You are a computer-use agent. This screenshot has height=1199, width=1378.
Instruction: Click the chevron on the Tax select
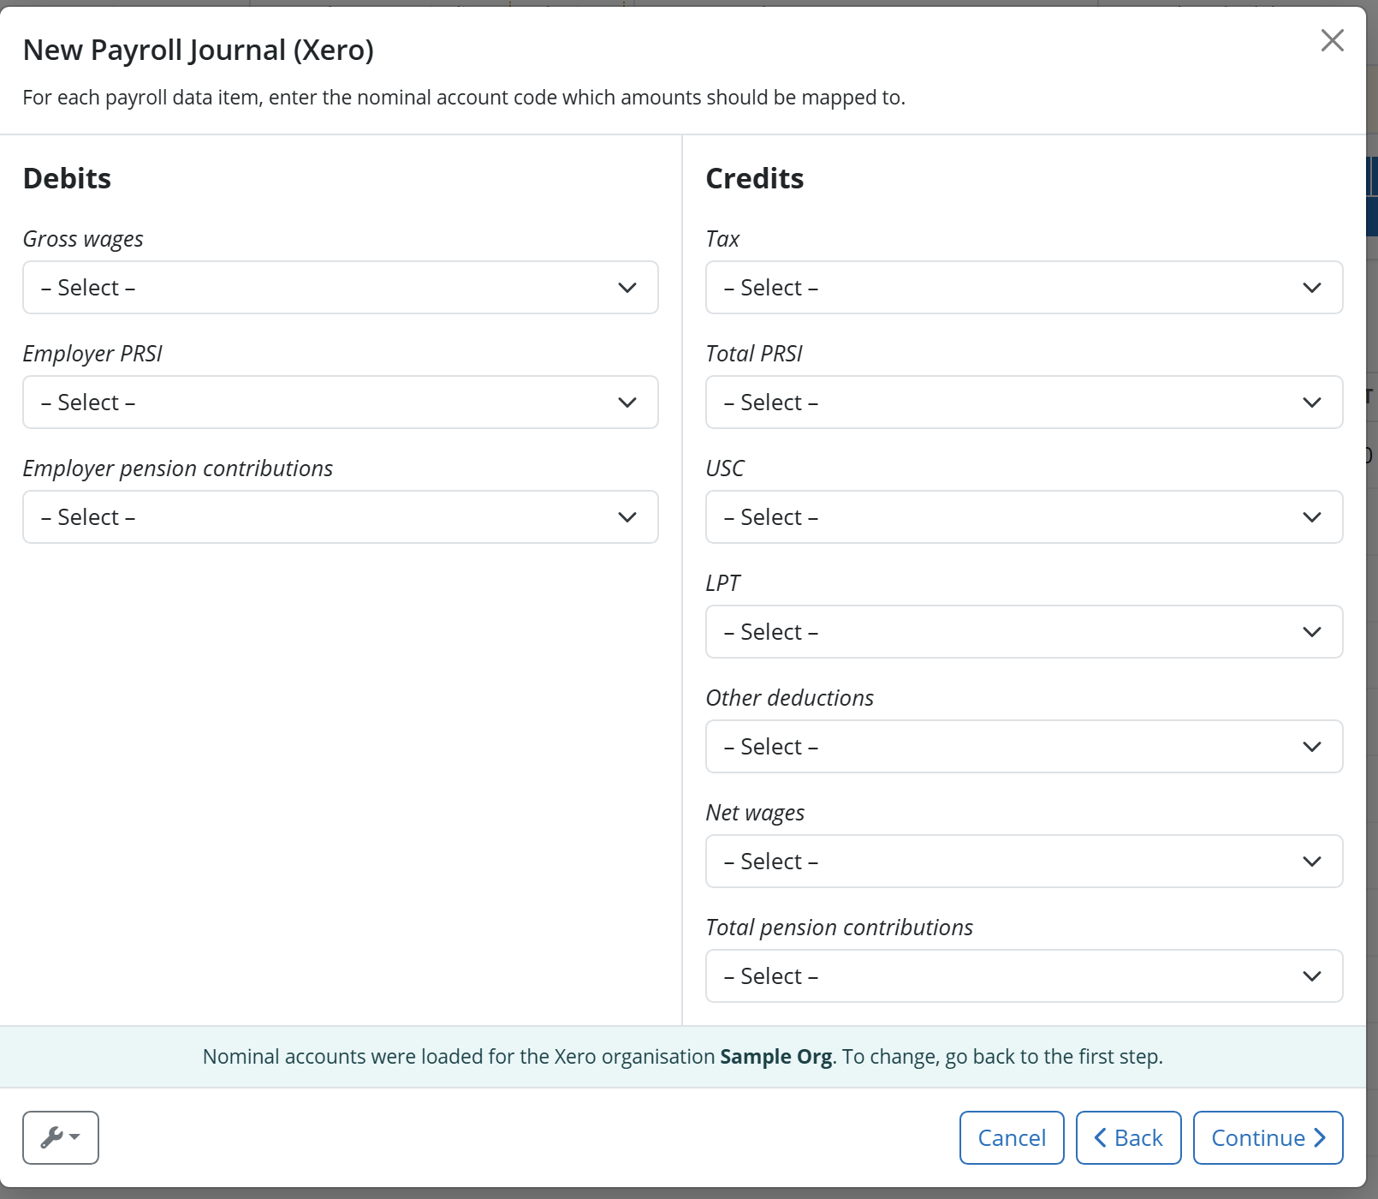pyautogui.click(x=1312, y=288)
